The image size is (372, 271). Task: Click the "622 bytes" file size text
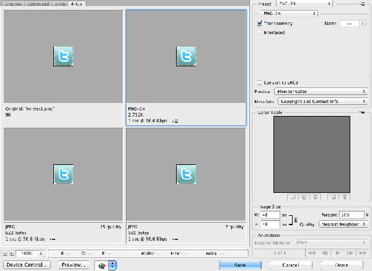(15, 233)
